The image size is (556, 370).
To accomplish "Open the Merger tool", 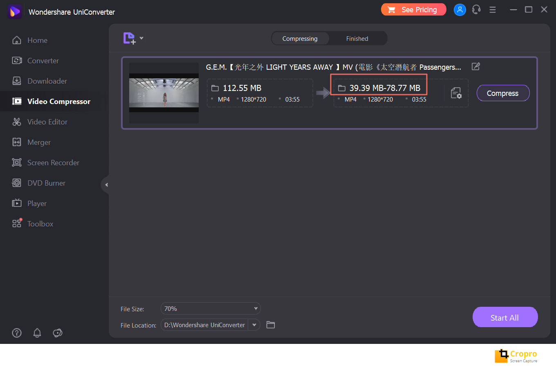I will coord(39,142).
